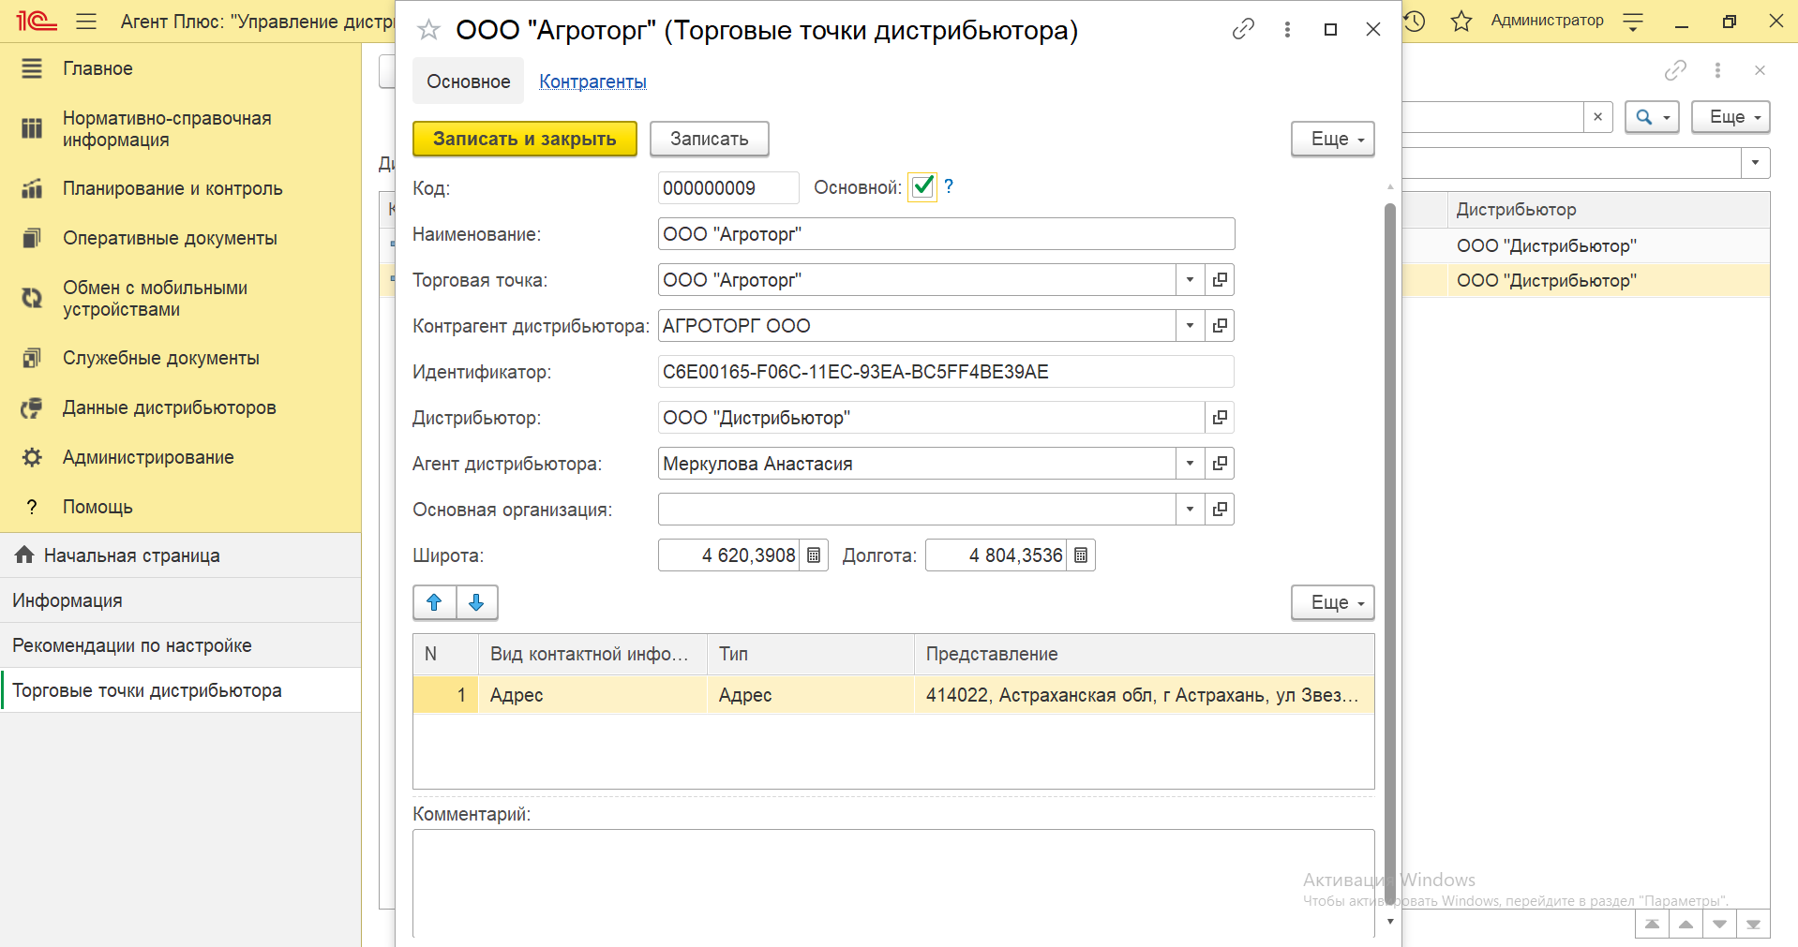
Task: Click the Представление column header
Action: point(1144,654)
